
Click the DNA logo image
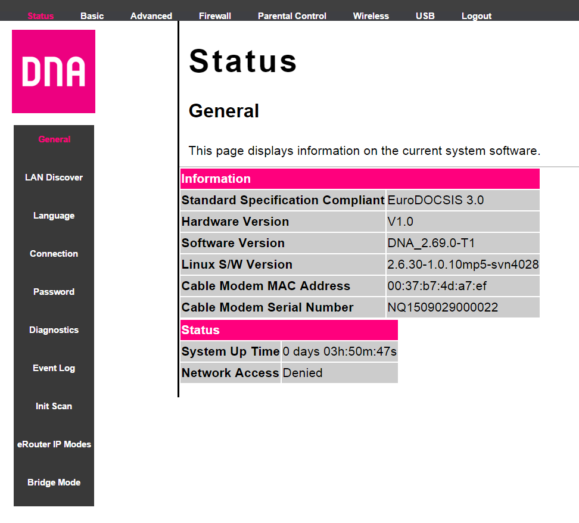click(54, 71)
